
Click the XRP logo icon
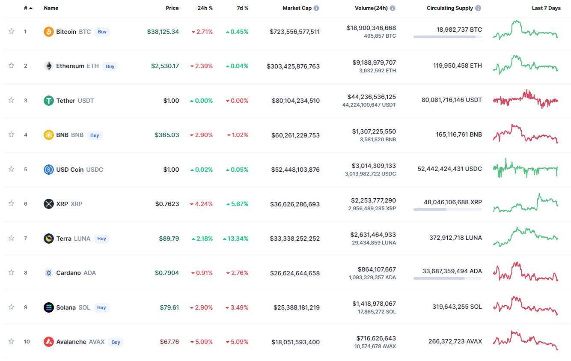[49, 204]
